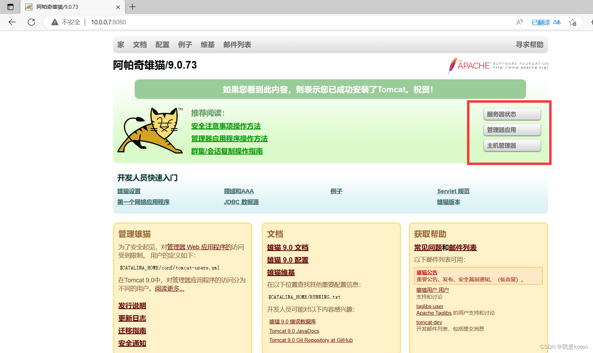
Task: Click the read aloud icon
Action: pos(520,22)
